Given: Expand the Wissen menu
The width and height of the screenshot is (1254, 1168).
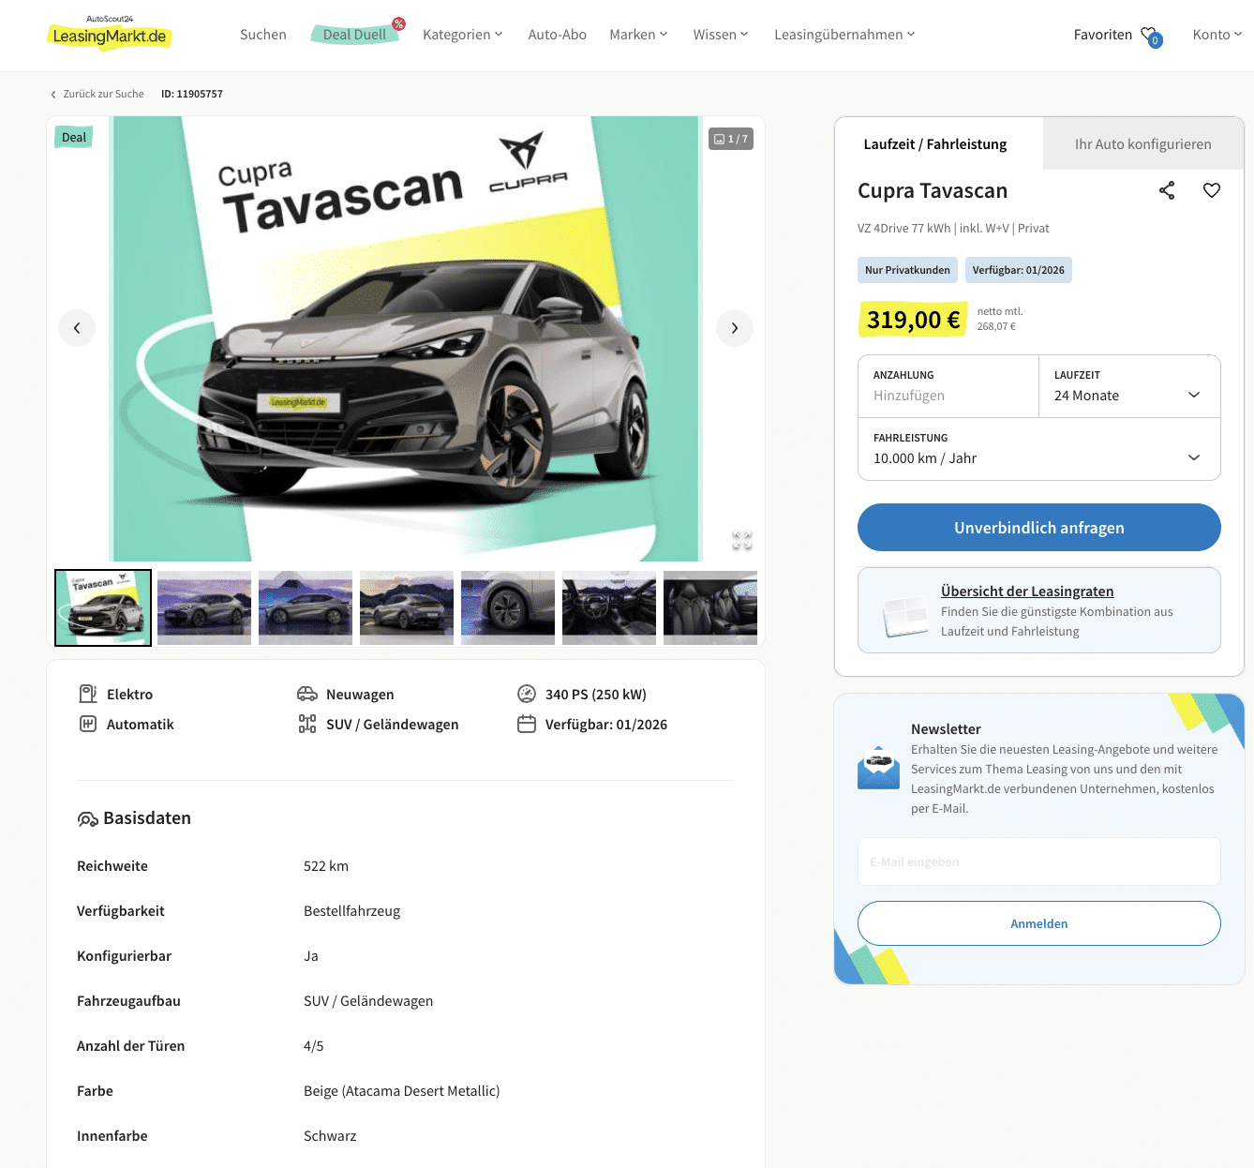Looking at the screenshot, I should click(721, 35).
